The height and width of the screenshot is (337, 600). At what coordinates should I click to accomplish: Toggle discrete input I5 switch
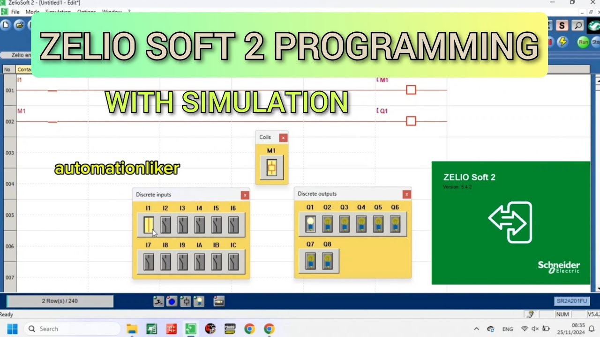tap(216, 225)
